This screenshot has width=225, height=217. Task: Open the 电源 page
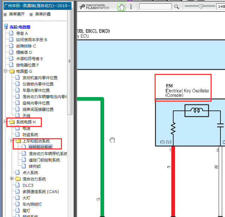(26, 128)
